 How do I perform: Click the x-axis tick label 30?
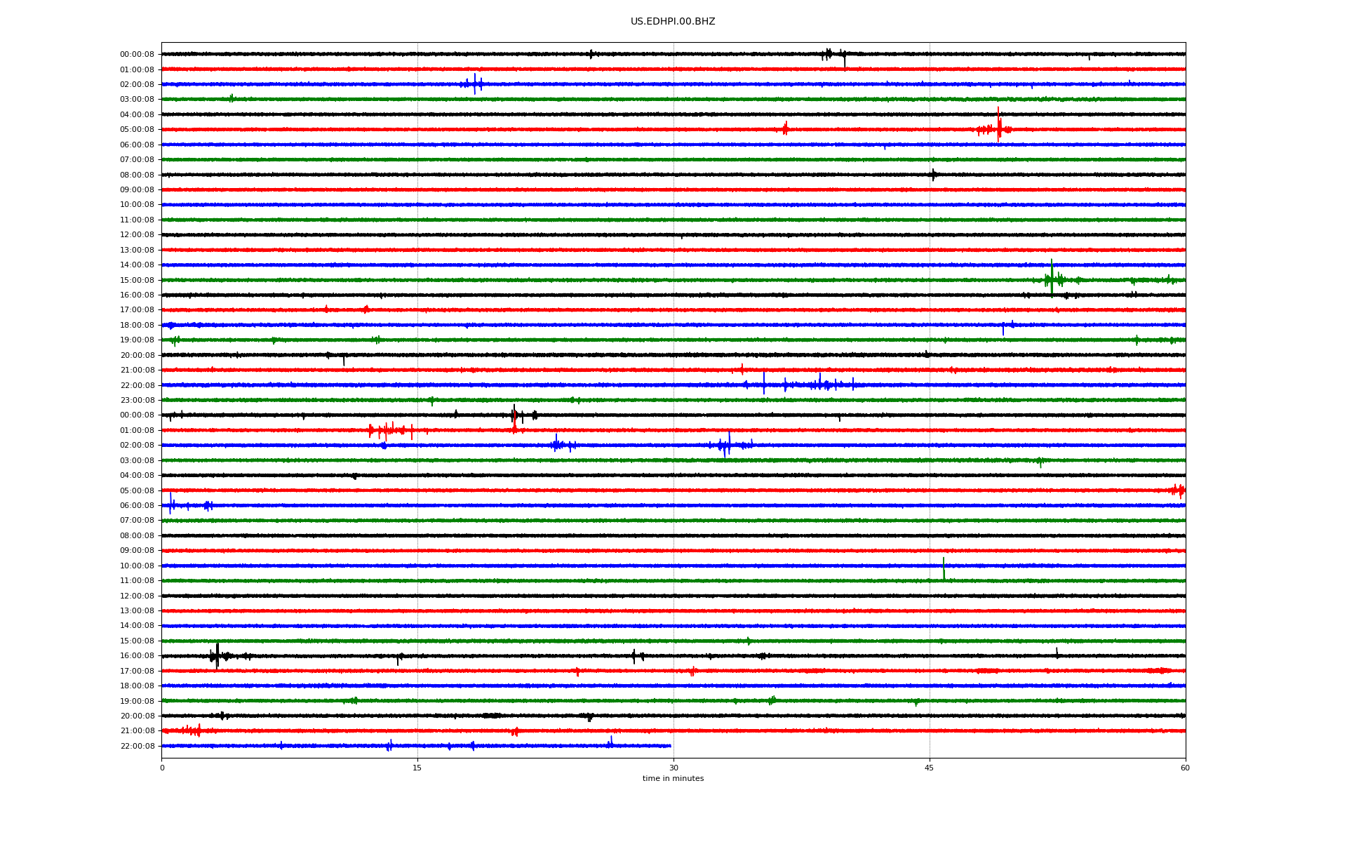click(x=673, y=768)
